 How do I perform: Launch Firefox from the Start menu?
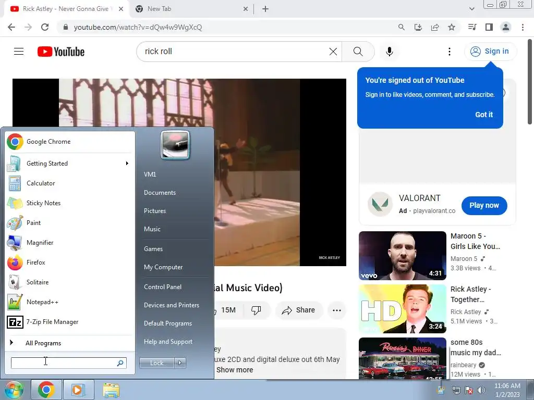(x=70, y=262)
